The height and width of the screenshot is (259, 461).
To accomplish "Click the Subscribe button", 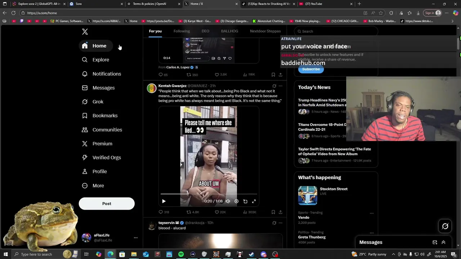I will click(x=311, y=69).
